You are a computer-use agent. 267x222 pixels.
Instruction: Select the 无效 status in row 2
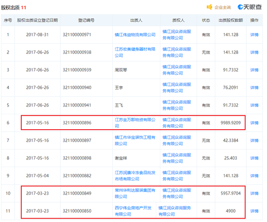coord(206,52)
